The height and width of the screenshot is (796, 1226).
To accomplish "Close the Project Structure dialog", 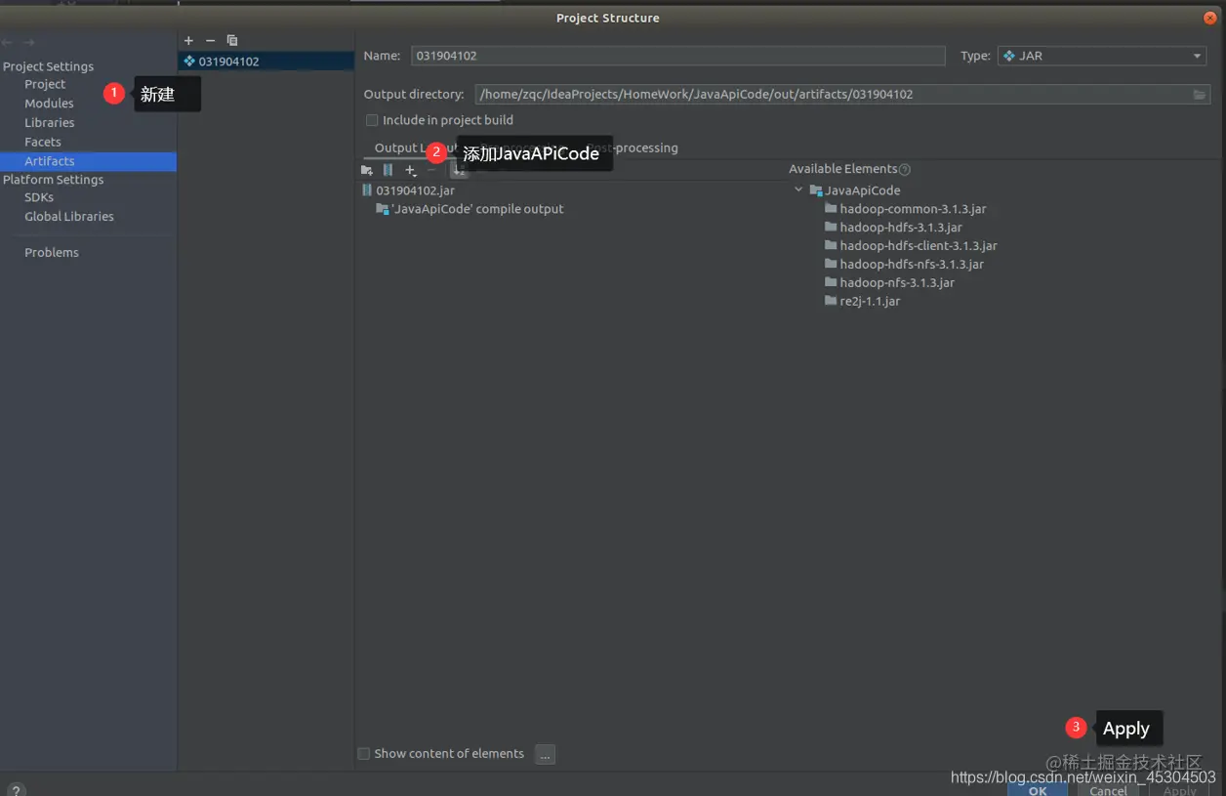I will [1210, 18].
